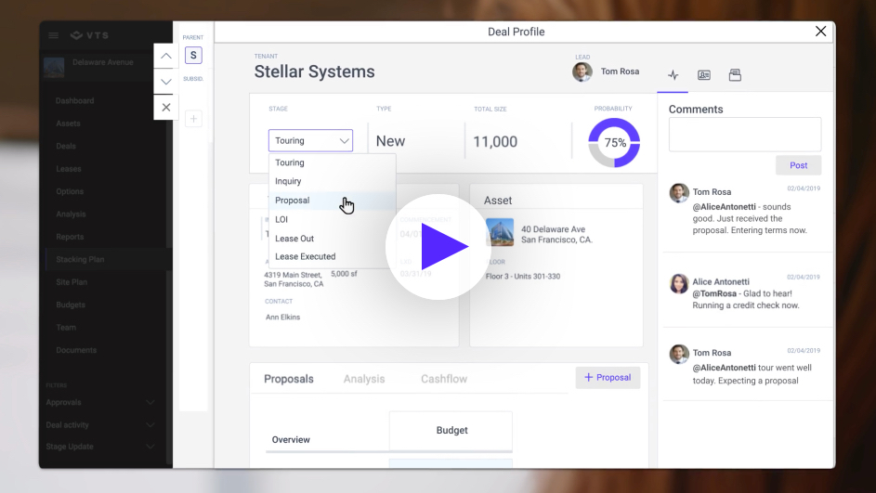Open Stacking Plan in the sidebar
The height and width of the screenshot is (493, 876).
coord(80,260)
